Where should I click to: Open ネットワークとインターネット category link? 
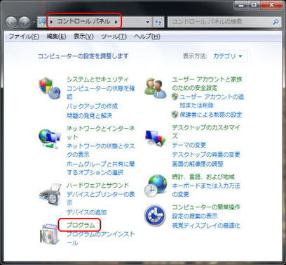tap(101, 133)
